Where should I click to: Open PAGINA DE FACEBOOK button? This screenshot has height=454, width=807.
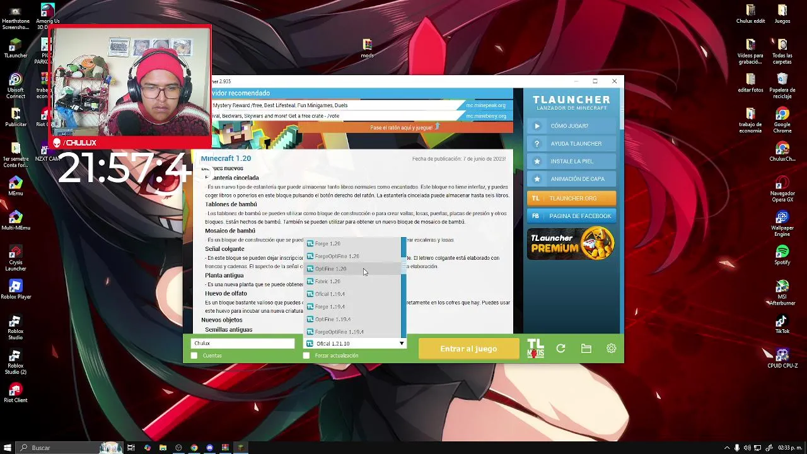pyautogui.click(x=572, y=216)
